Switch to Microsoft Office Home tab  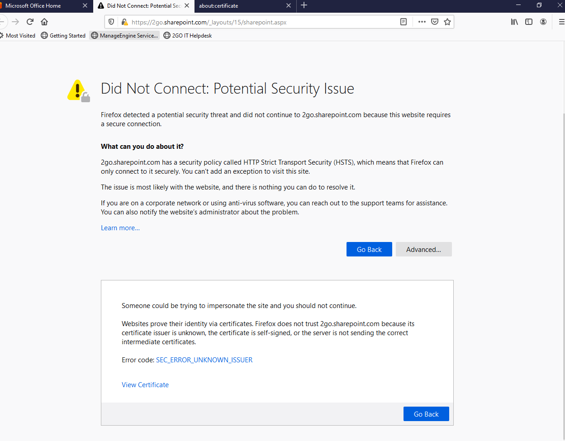(x=41, y=6)
